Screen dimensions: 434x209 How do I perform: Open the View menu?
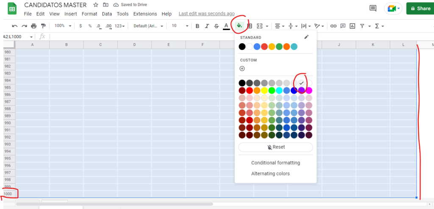pos(55,14)
